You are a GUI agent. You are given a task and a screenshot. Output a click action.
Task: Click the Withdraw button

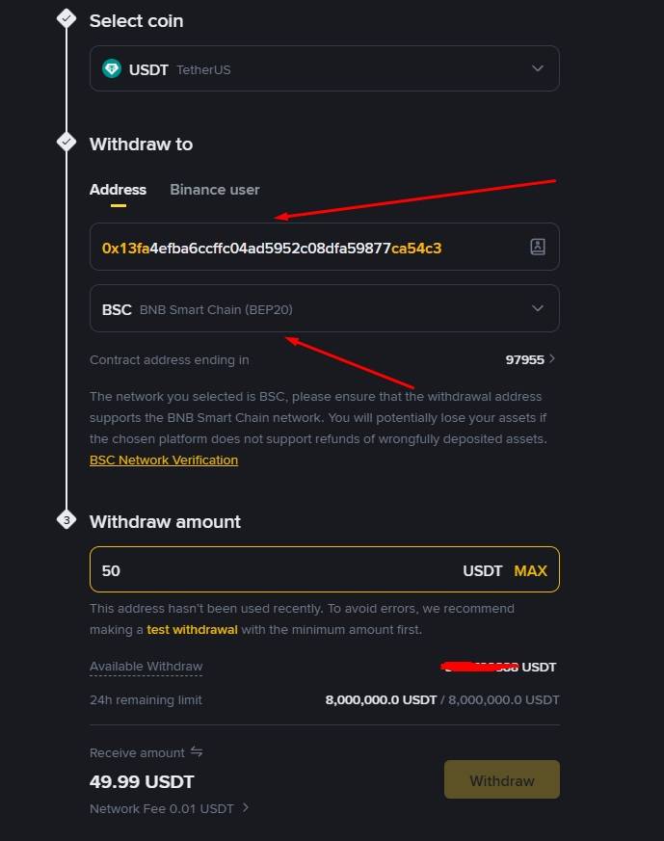501,779
